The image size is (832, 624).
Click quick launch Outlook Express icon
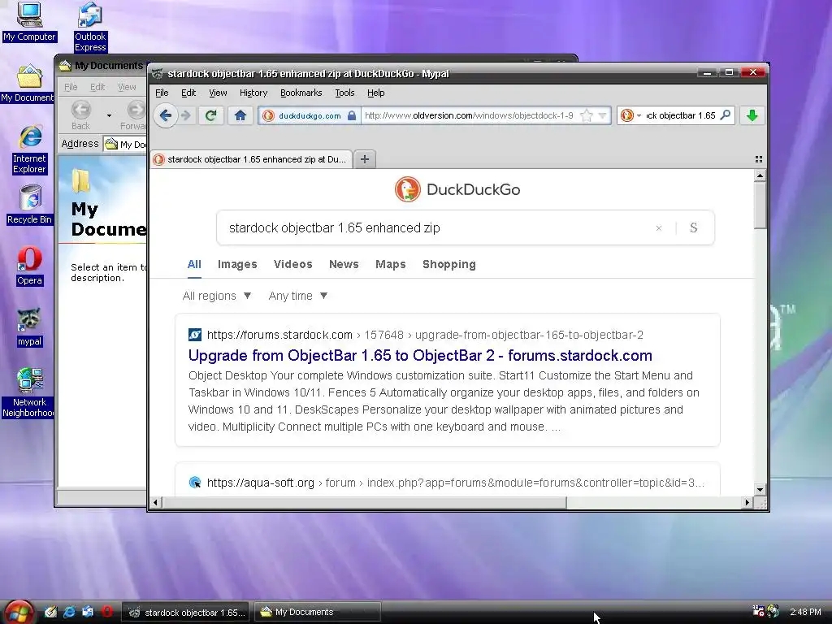[88, 612]
